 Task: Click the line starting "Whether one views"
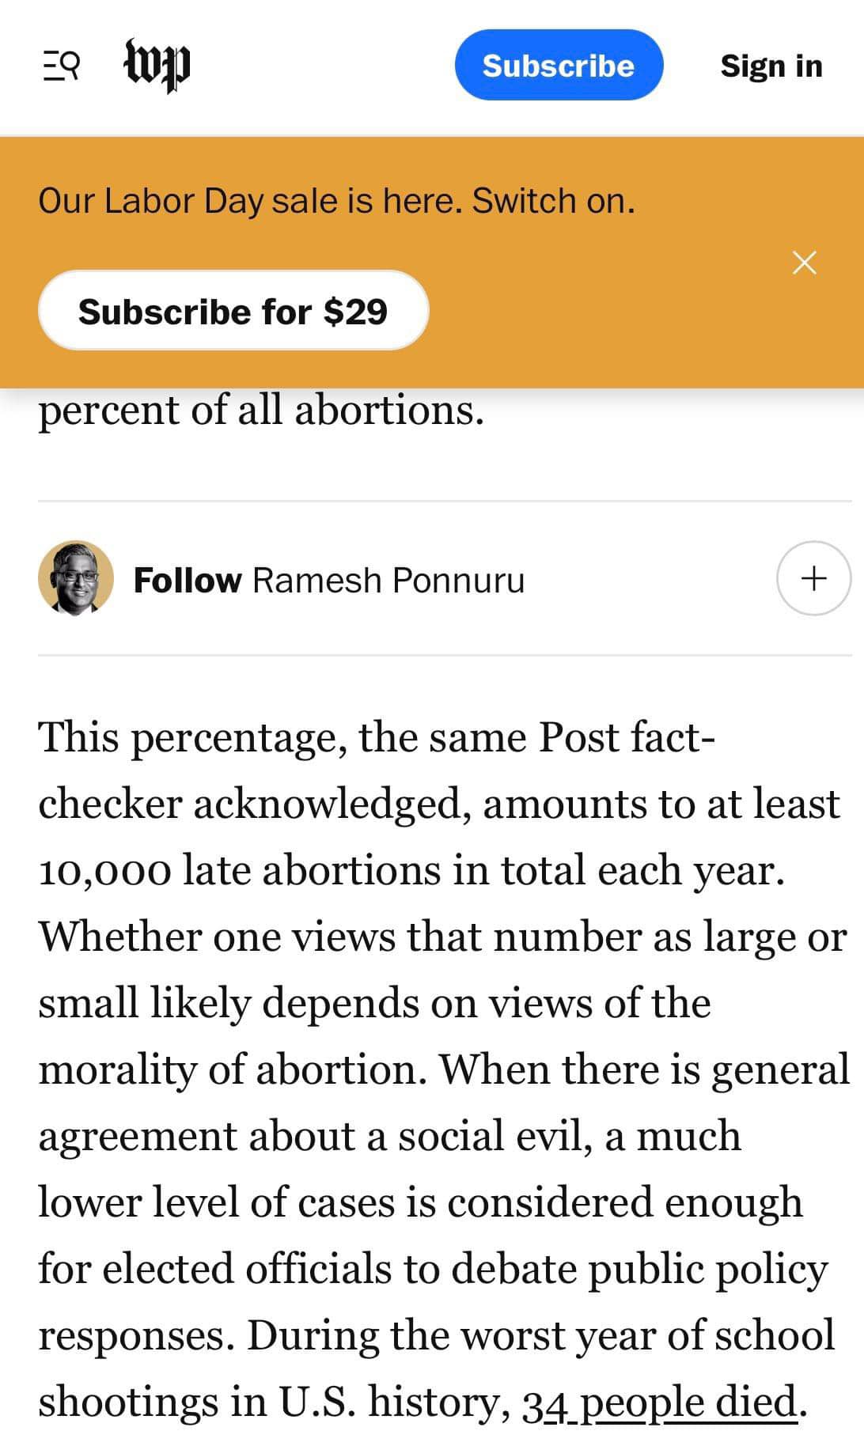point(443,937)
